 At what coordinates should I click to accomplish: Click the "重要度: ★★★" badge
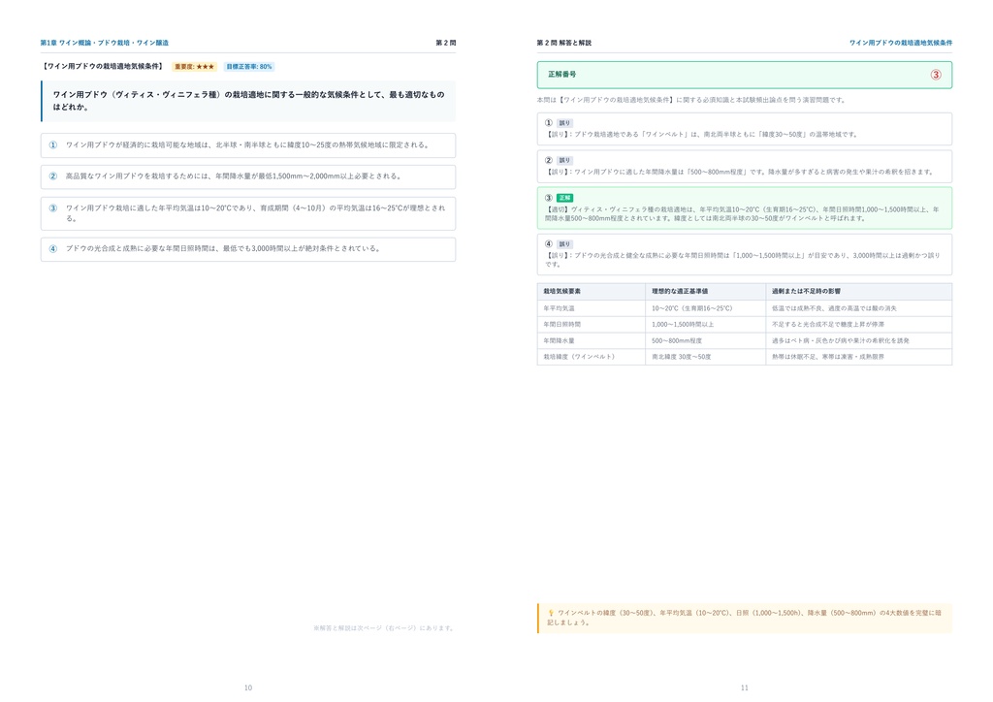[194, 67]
